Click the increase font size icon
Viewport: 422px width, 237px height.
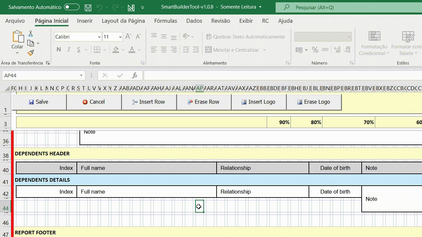(x=129, y=37)
